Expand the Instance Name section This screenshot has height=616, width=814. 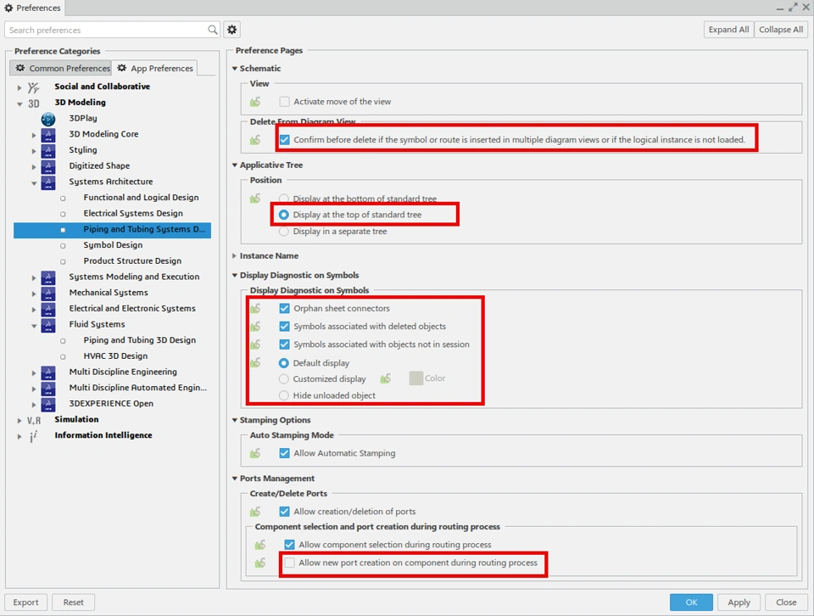point(235,256)
